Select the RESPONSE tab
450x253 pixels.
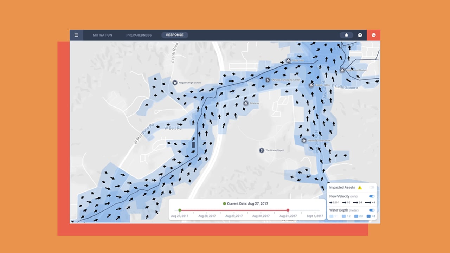(174, 35)
